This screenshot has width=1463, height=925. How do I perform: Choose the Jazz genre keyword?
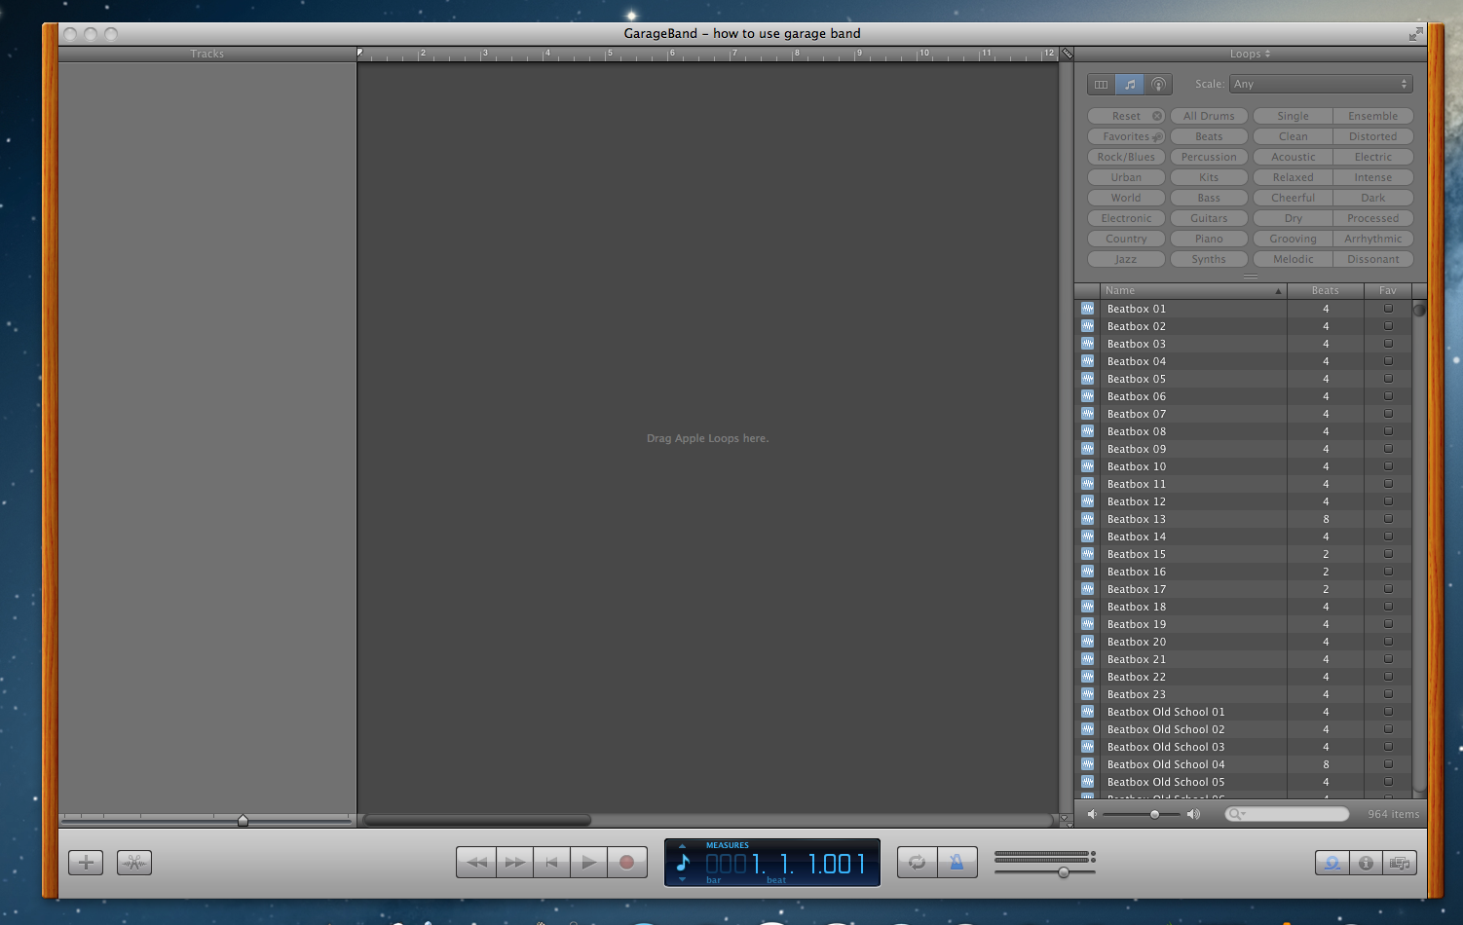coord(1126,259)
